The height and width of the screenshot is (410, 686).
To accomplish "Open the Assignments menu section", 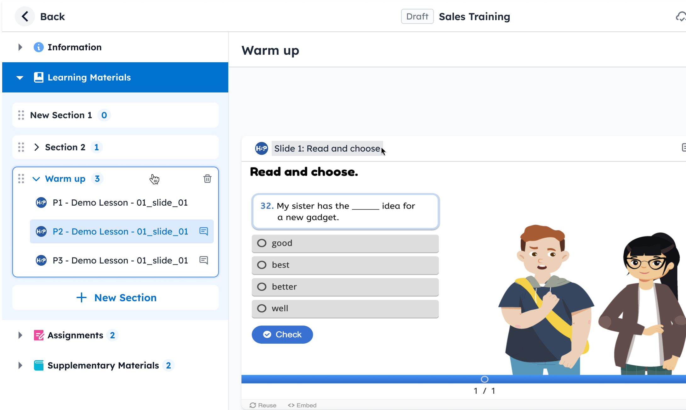I will 75,335.
